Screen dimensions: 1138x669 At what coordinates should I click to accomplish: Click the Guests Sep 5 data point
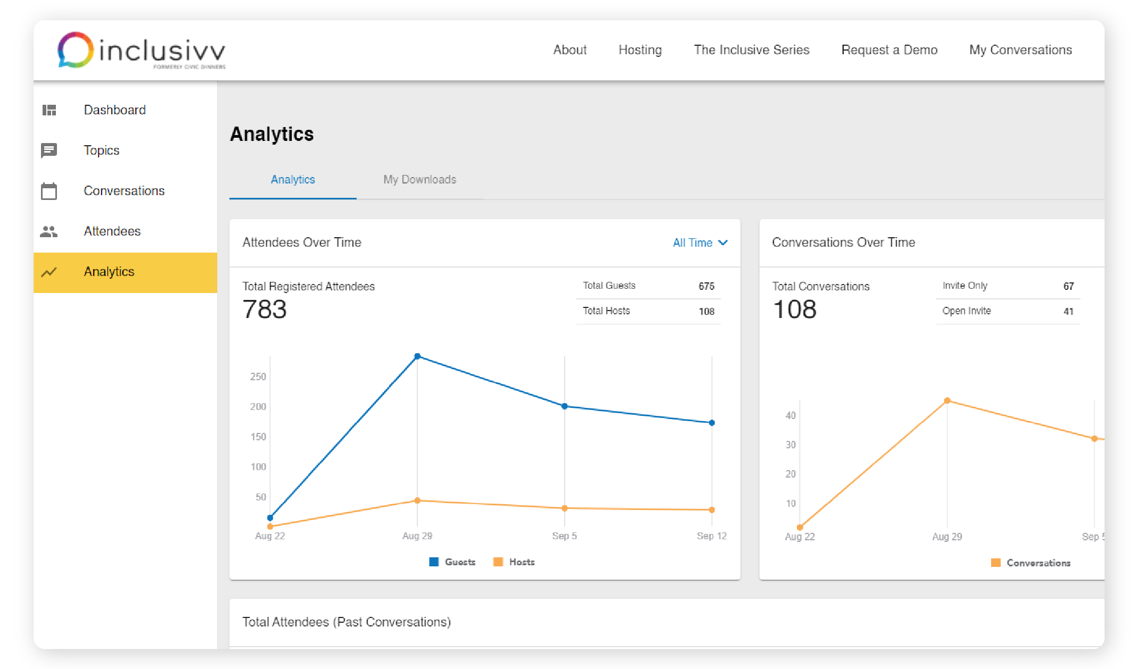pyautogui.click(x=565, y=406)
